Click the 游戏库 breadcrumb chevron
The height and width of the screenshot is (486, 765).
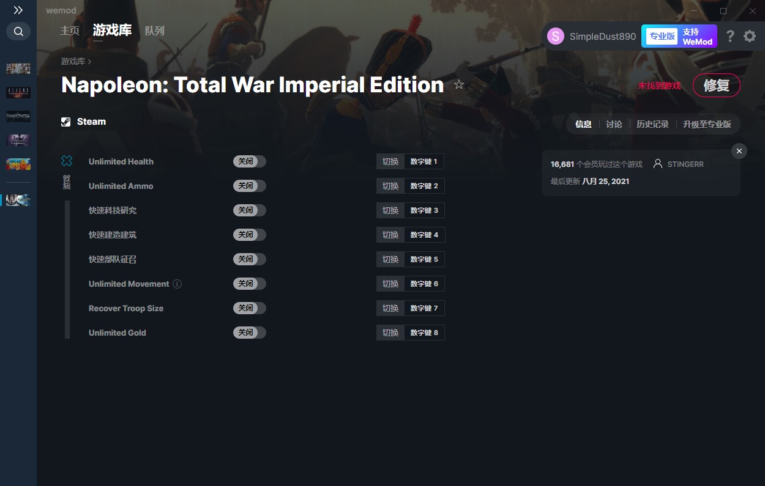[89, 62]
